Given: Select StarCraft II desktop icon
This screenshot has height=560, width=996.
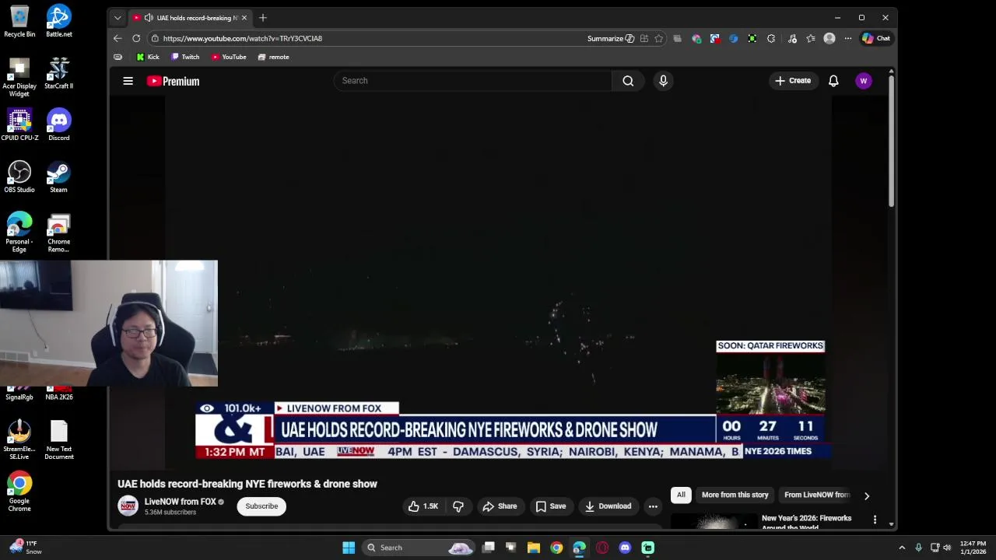Looking at the screenshot, I should tap(58, 73).
